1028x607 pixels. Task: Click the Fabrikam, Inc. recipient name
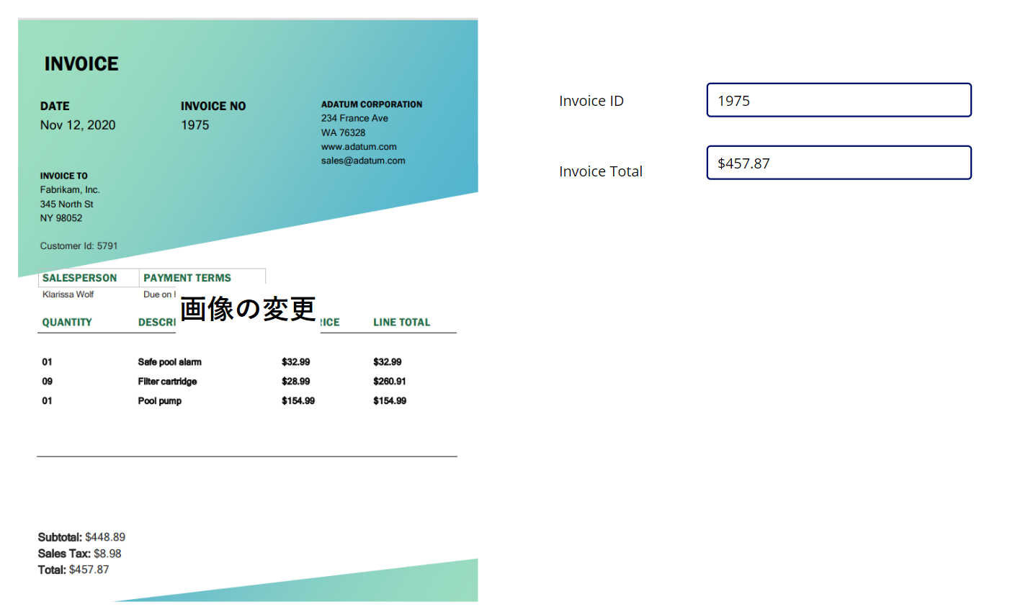click(x=70, y=190)
